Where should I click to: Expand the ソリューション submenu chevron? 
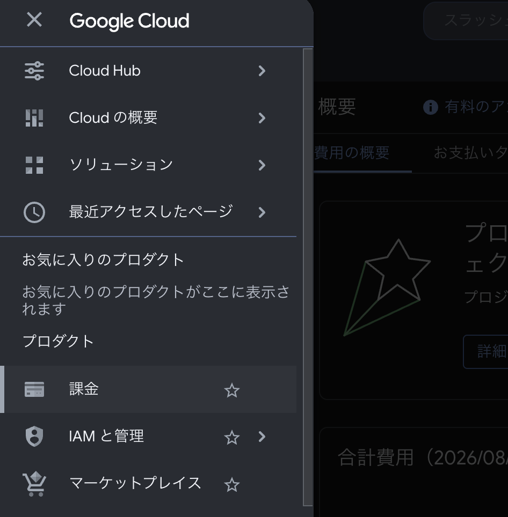click(x=262, y=165)
